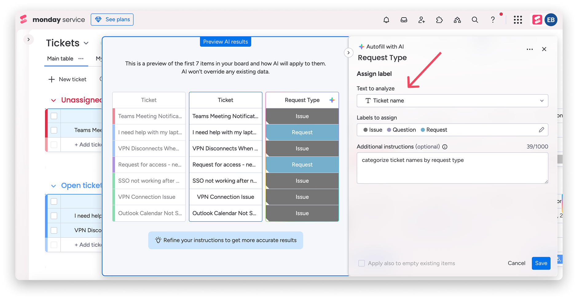Click Request result for Request for access row
This screenshot has height=300, width=578.
point(302,165)
